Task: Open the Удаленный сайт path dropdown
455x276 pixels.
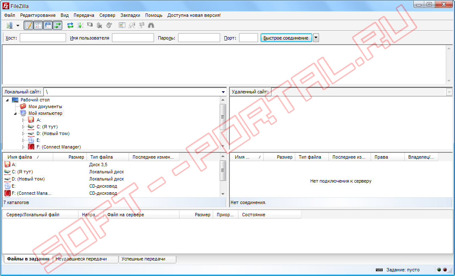Action: (x=449, y=92)
